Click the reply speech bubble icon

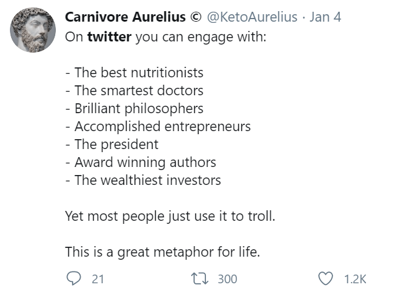pos(74,279)
